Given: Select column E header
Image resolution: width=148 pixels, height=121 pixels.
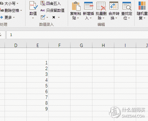Looking at the screenshot, I should 38,45.
